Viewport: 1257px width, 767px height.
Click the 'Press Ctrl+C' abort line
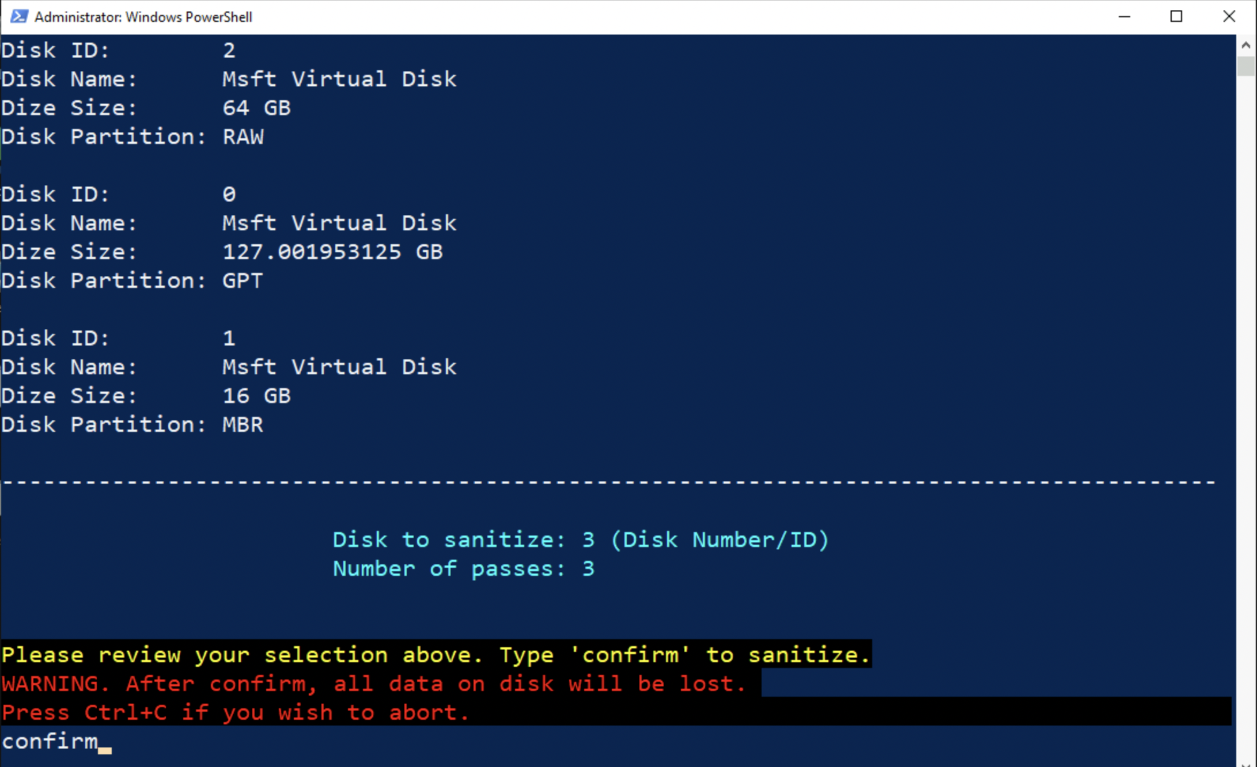click(x=236, y=712)
